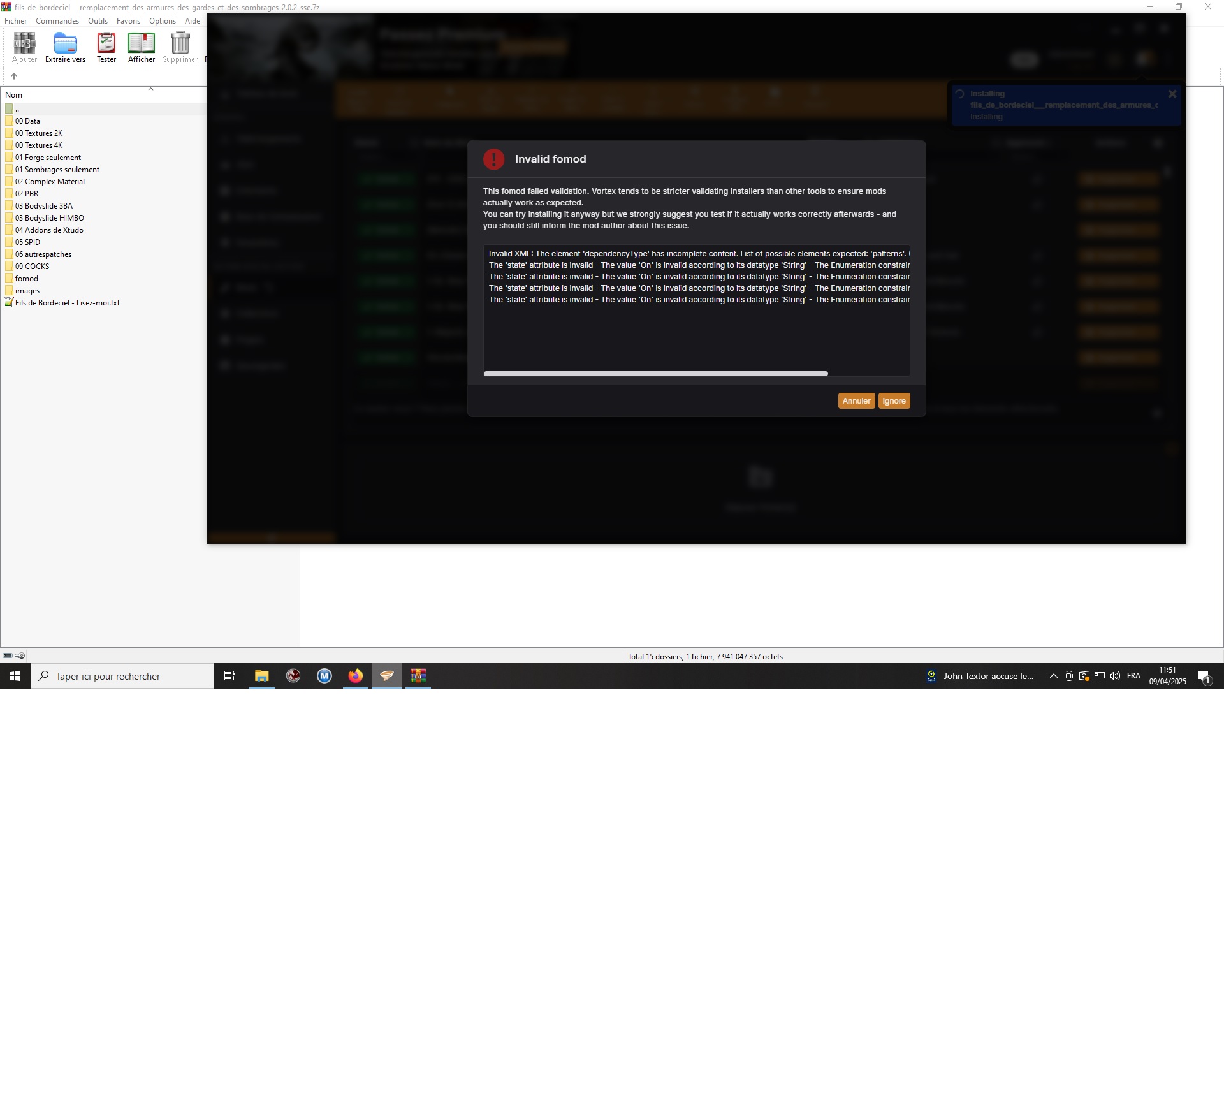Open the notification center icon

[1204, 676]
